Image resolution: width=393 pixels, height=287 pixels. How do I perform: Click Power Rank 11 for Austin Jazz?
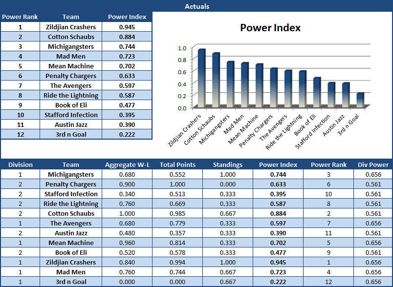coord(328,233)
